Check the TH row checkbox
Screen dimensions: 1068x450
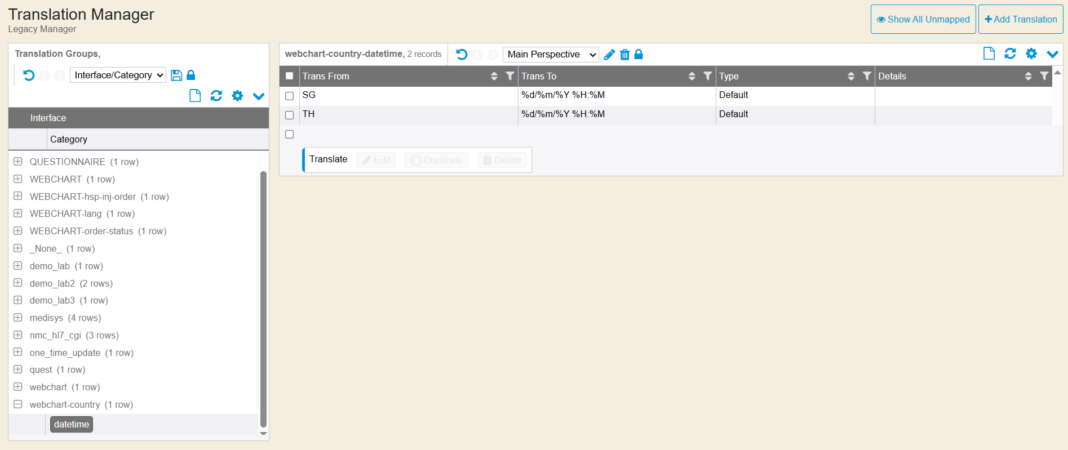290,115
